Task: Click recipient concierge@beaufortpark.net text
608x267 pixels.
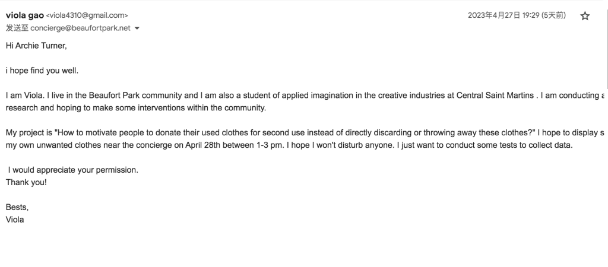Action: point(80,28)
